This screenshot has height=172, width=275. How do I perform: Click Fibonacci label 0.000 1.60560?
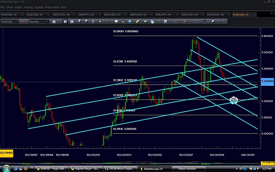click(125, 31)
